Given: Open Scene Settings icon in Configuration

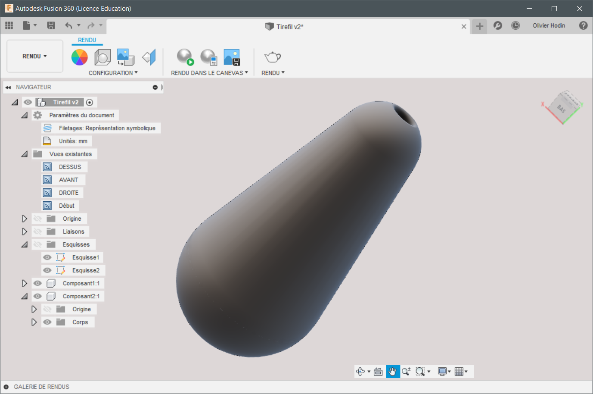Looking at the screenshot, I should (x=102, y=57).
